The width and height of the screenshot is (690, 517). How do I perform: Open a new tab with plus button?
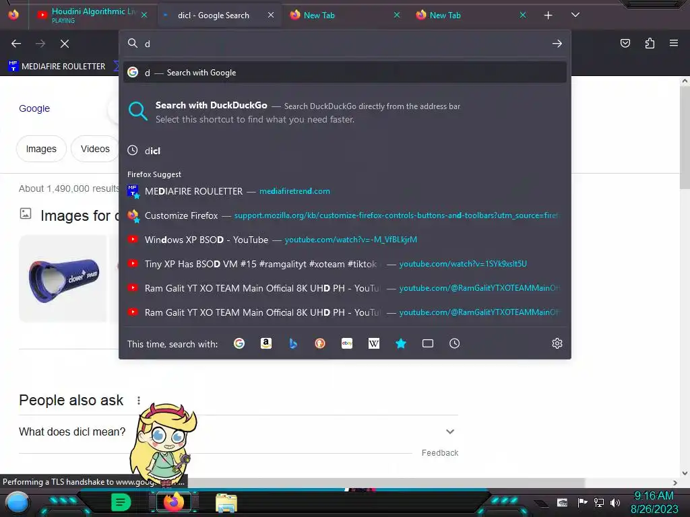pos(548,15)
